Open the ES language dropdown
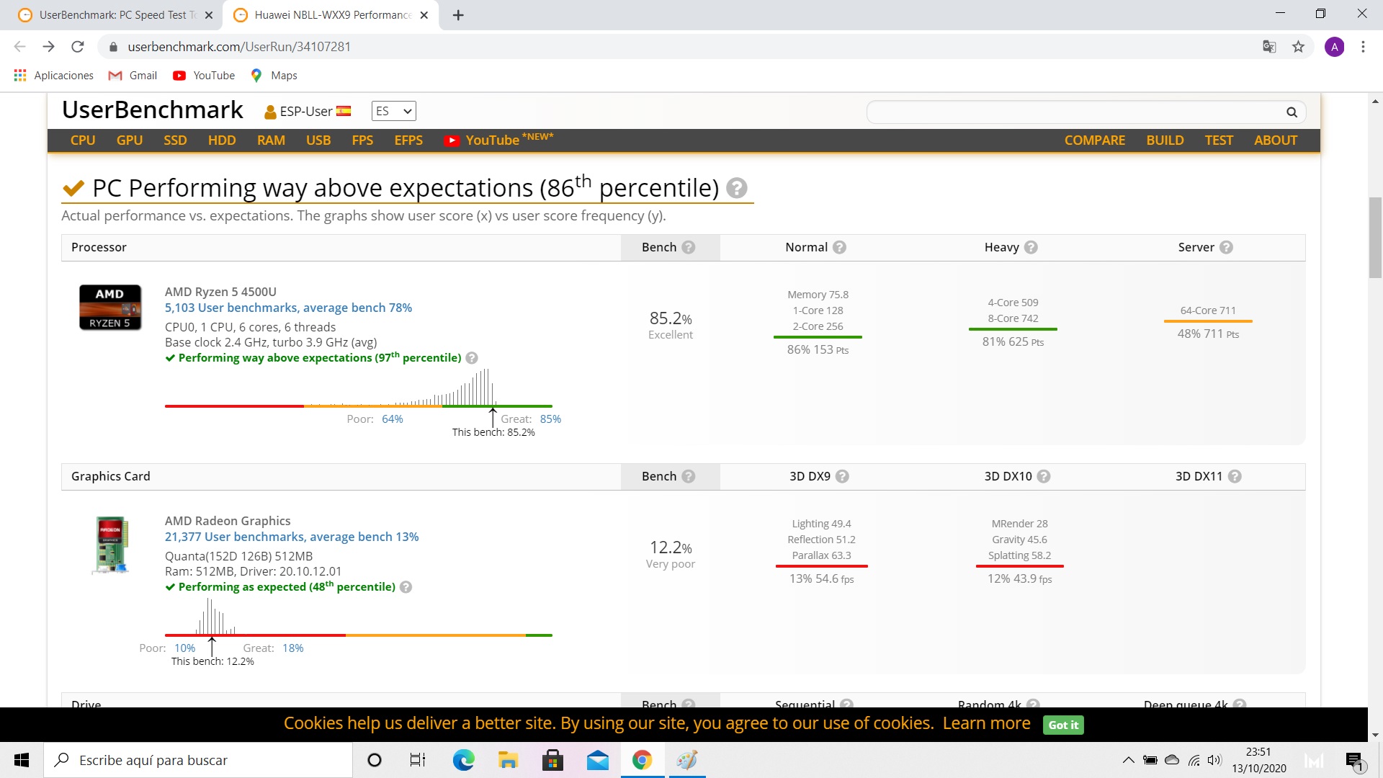 [393, 111]
